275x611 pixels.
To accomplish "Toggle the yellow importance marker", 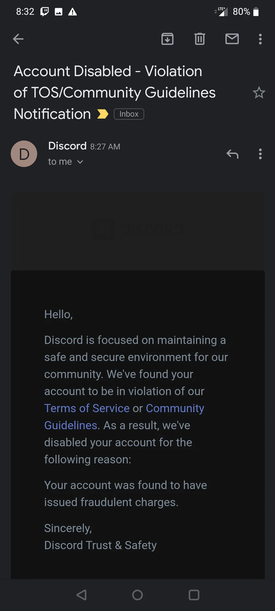I will [x=103, y=114].
